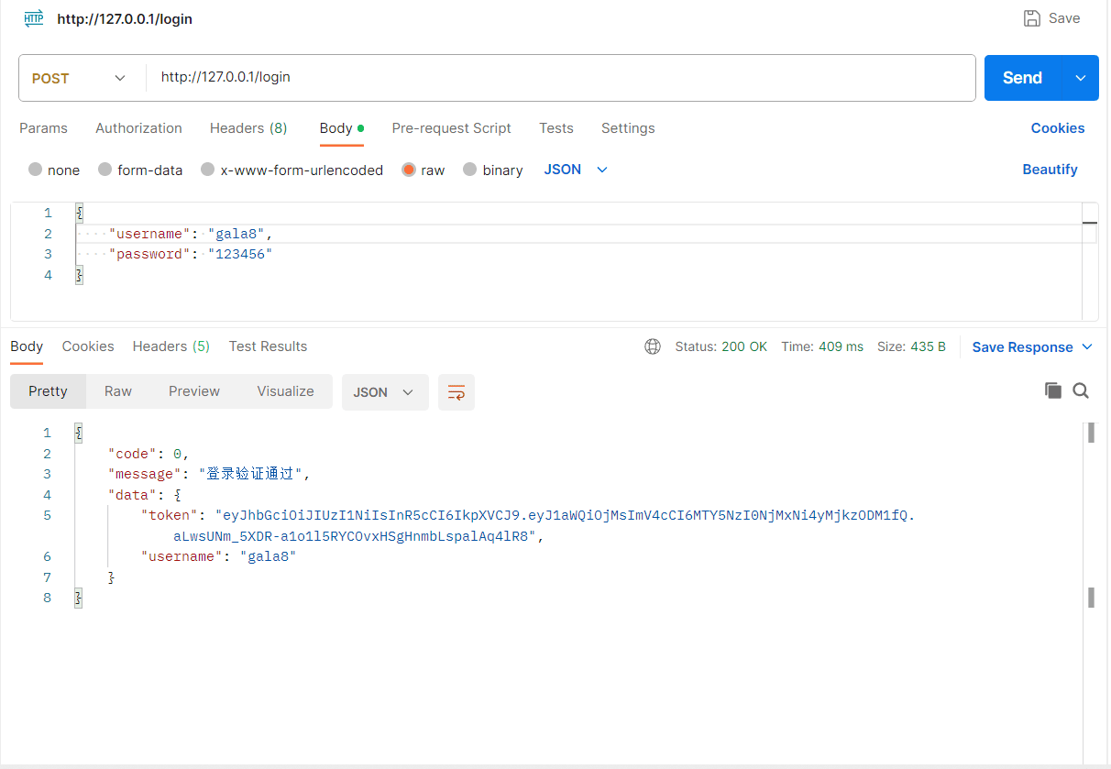The width and height of the screenshot is (1111, 769).
Task: Toggle word wrap icon in response toolbar
Action: pyautogui.click(x=456, y=392)
